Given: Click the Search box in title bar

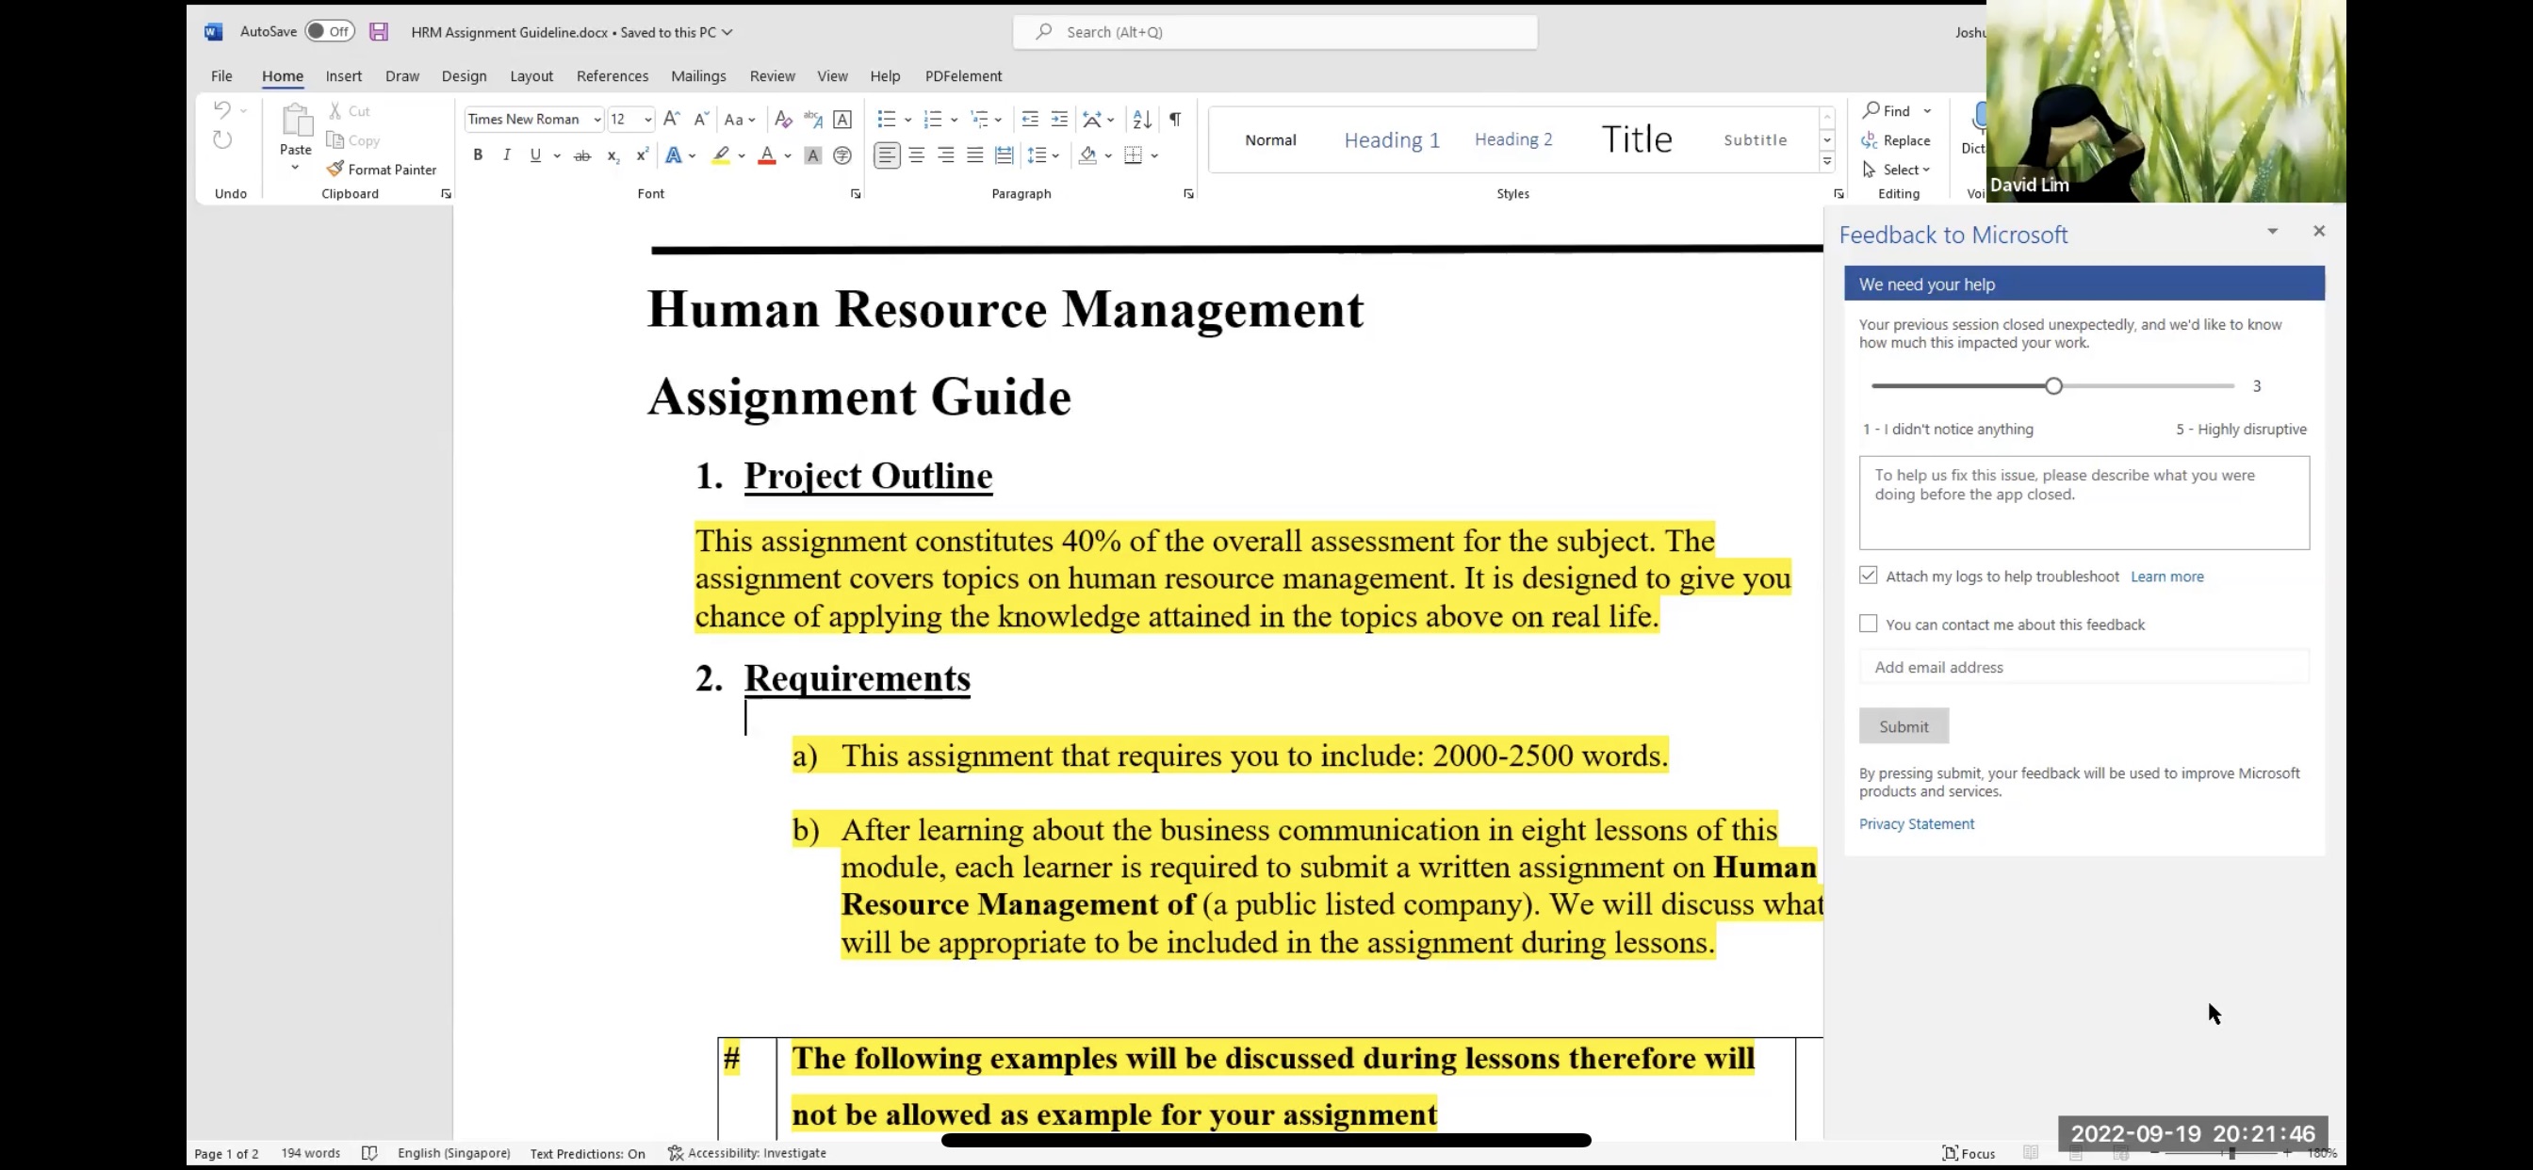Looking at the screenshot, I should click(1275, 31).
